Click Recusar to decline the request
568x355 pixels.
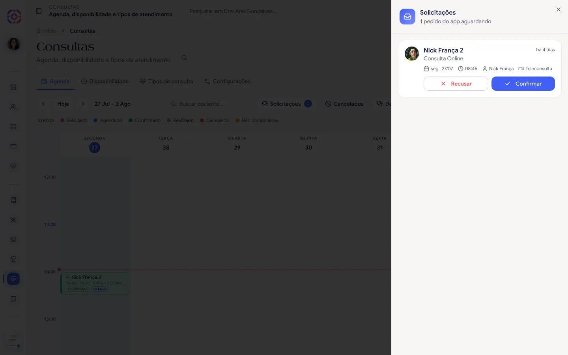[x=456, y=84]
